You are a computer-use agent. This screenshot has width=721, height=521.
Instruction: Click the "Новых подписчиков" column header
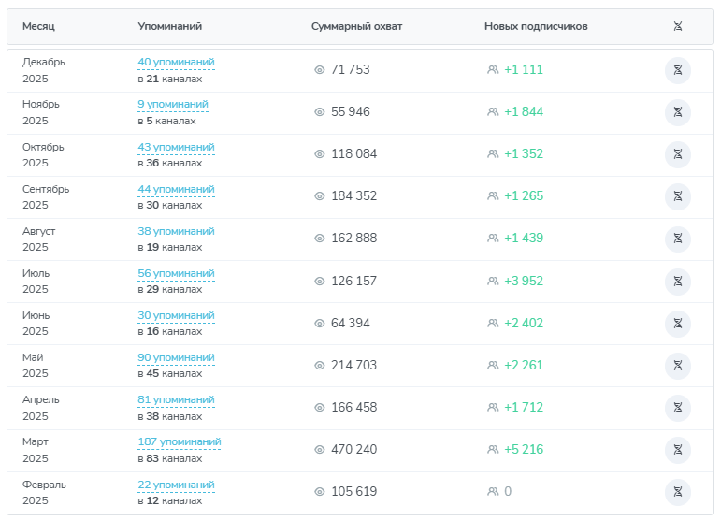coord(536,26)
